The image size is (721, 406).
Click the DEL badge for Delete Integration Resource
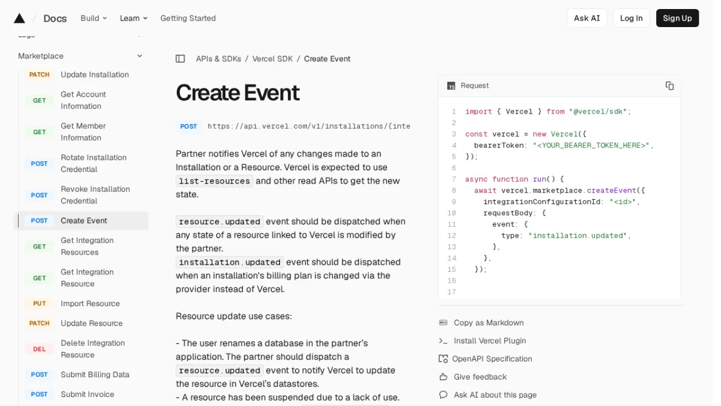(x=40, y=349)
